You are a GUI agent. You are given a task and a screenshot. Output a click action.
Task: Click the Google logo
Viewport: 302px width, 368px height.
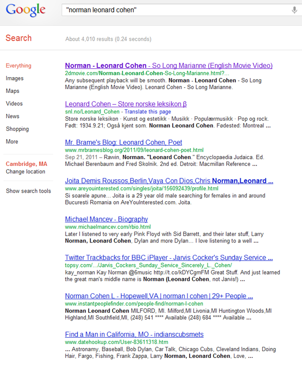pos(25,10)
